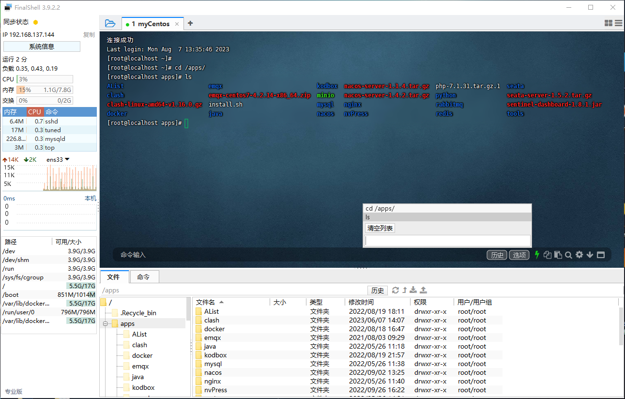This screenshot has height=399, width=625.
Task: Open the ens33 network interface dropdown
Action: [x=58, y=159]
